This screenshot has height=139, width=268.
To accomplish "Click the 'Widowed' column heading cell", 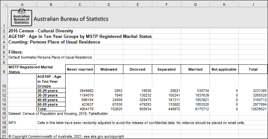I will click(x=109, y=69).
